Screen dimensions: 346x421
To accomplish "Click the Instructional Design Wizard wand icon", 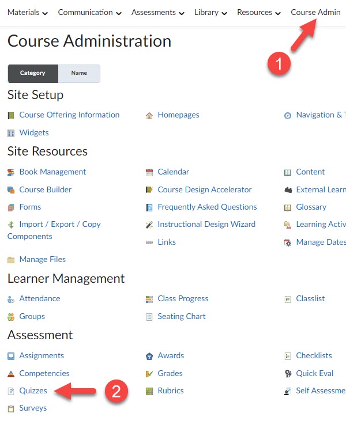I will coord(149,225).
